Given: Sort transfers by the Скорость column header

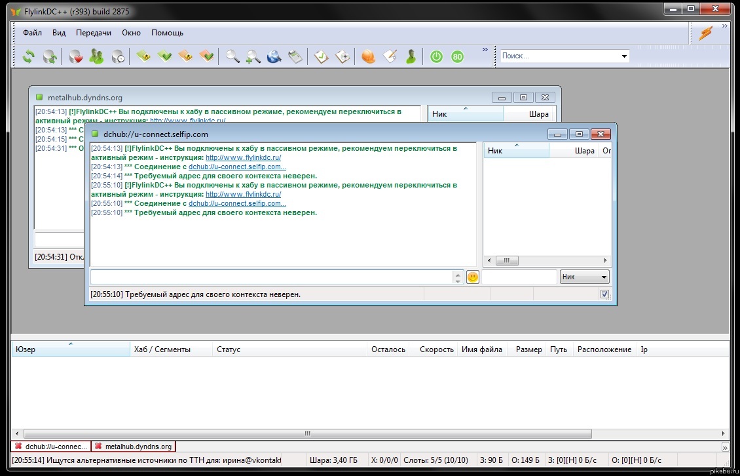Looking at the screenshot, I should point(436,349).
